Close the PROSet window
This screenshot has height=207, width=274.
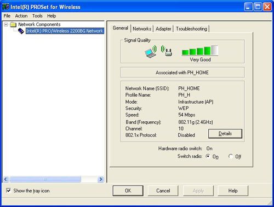[267, 7]
